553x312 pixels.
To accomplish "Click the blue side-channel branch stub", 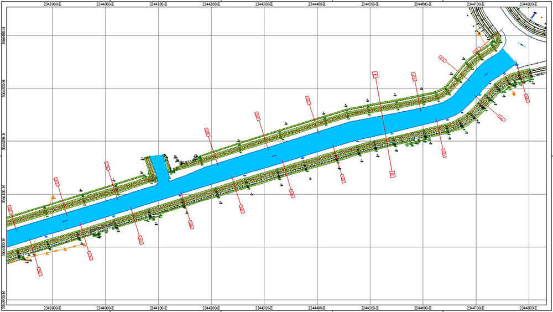I will click(158, 167).
